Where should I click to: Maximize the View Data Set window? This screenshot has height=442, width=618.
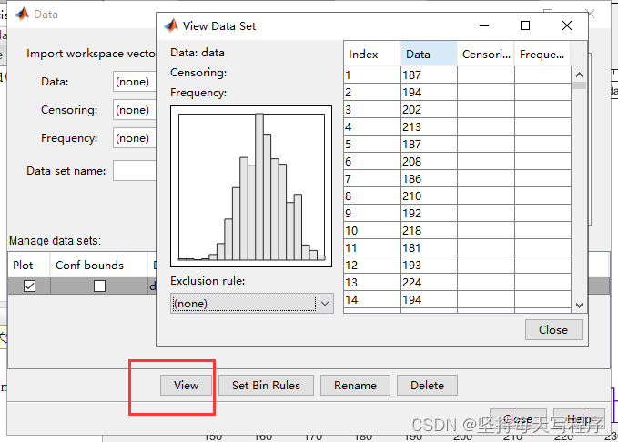(525, 25)
